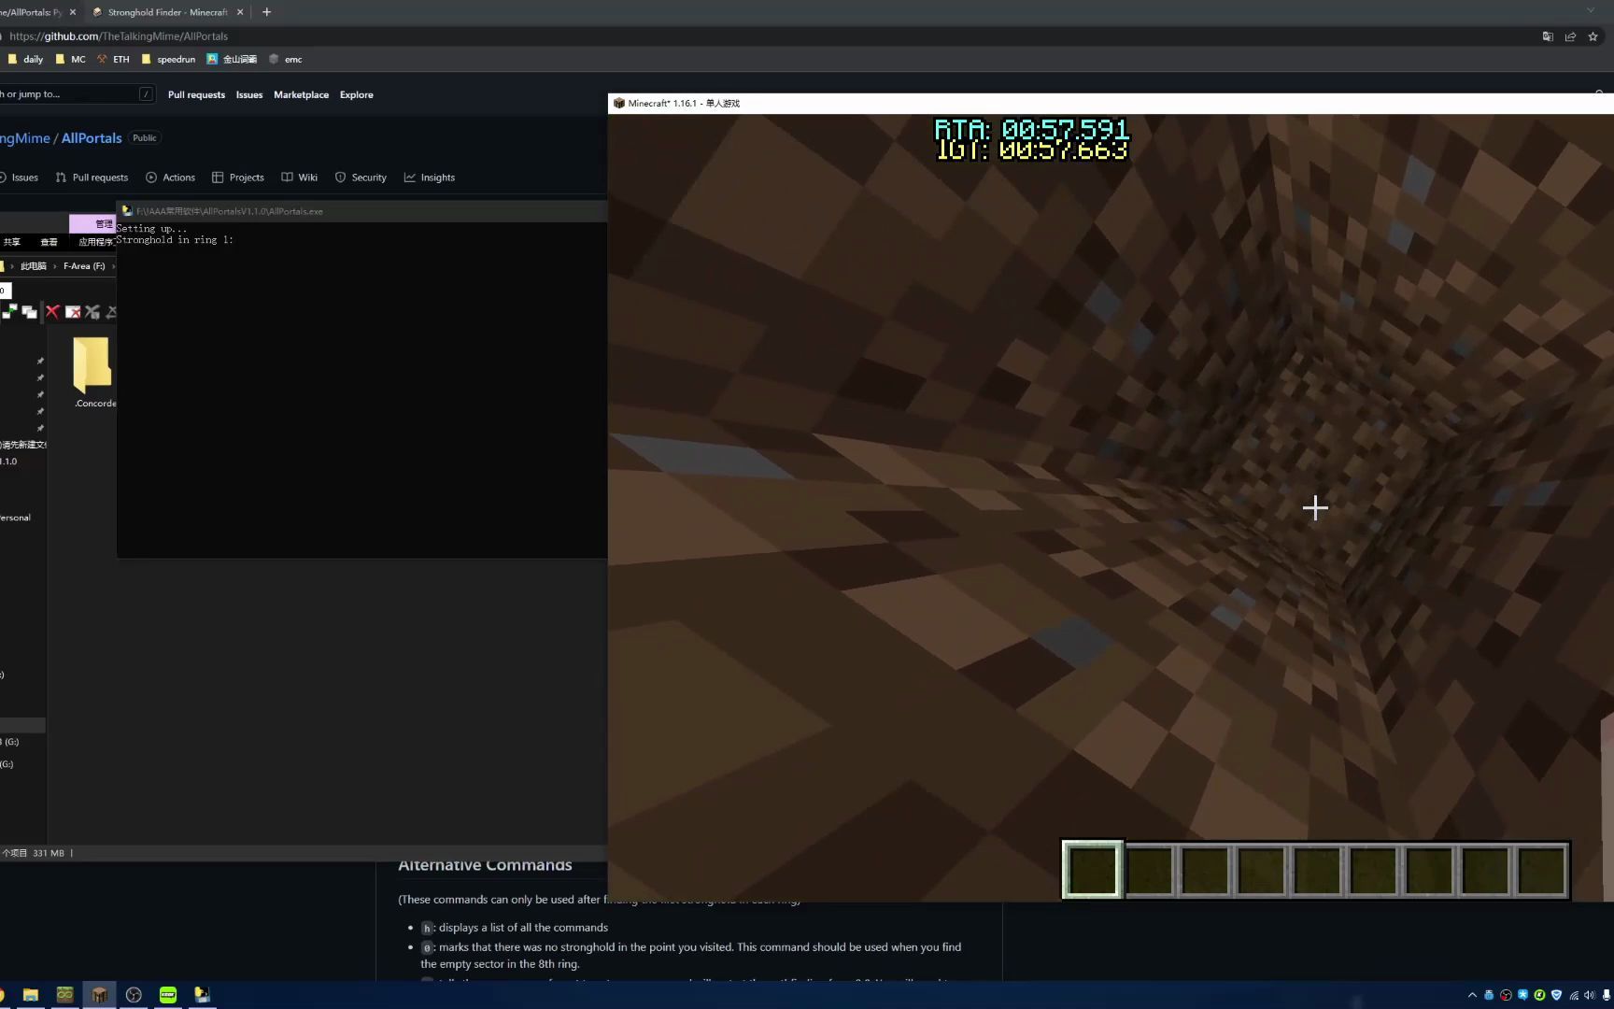
Task: Click 此电脑 in Explorer breadcrumb
Action: (34, 266)
